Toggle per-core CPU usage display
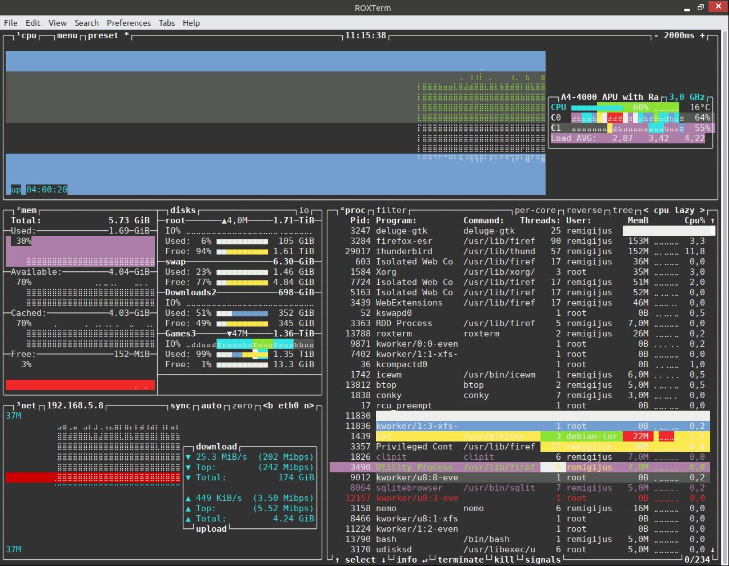729x566 pixels. [x=535, y=210]
